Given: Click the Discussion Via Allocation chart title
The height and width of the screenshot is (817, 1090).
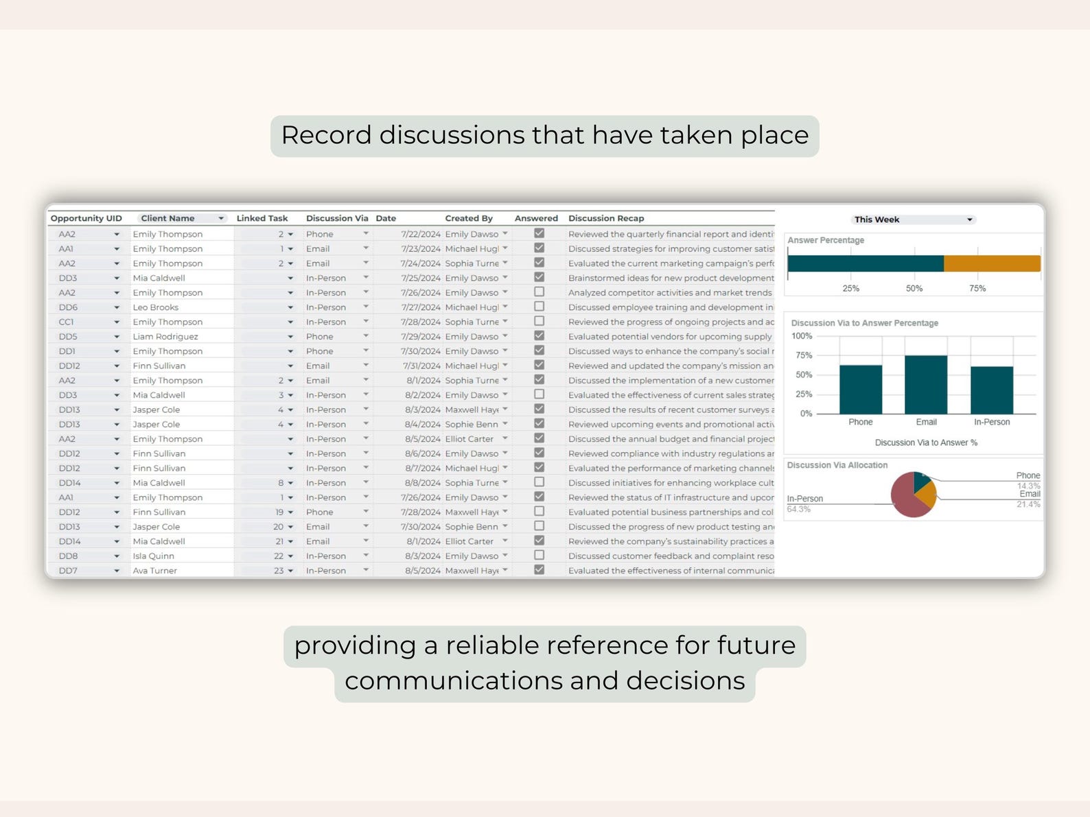Looking at the screenshot, I should coord(837,465).
